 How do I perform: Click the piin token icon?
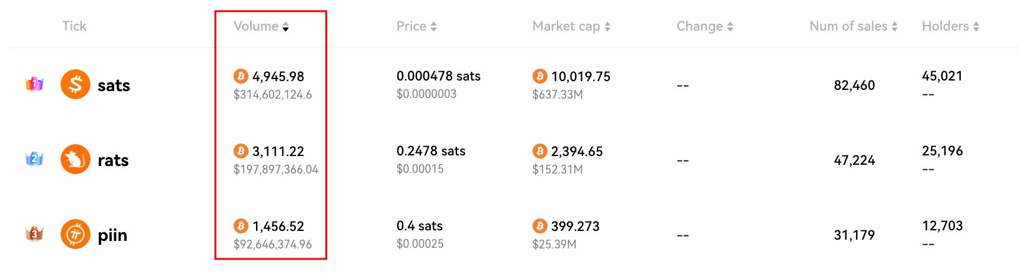[76, 234]
